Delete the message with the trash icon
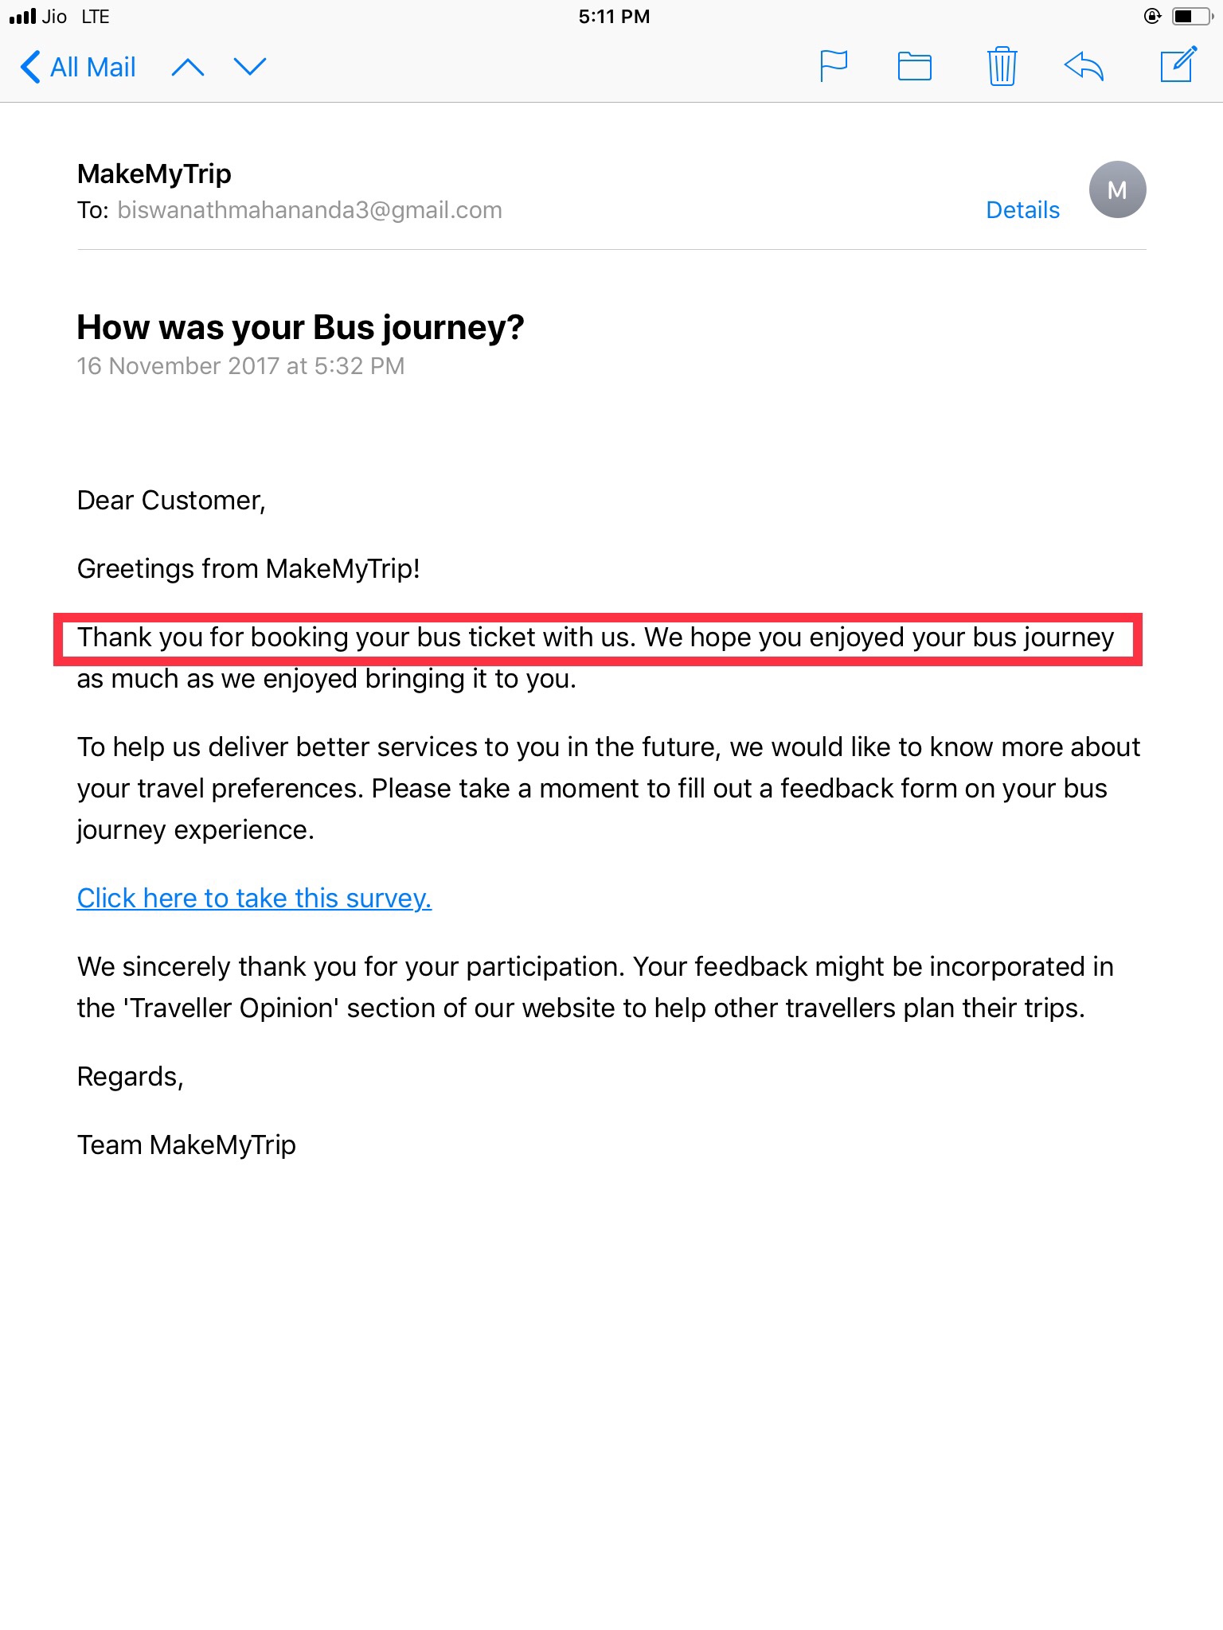Viewport: 1223px width, 1630px height. [1002, 66]
